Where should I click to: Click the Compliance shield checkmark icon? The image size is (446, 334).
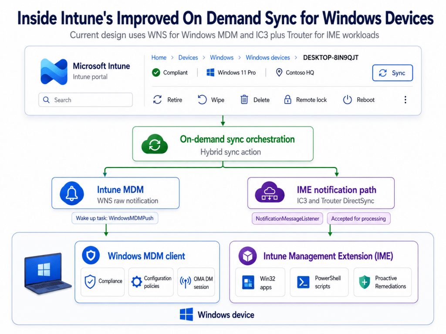(90, 281)
